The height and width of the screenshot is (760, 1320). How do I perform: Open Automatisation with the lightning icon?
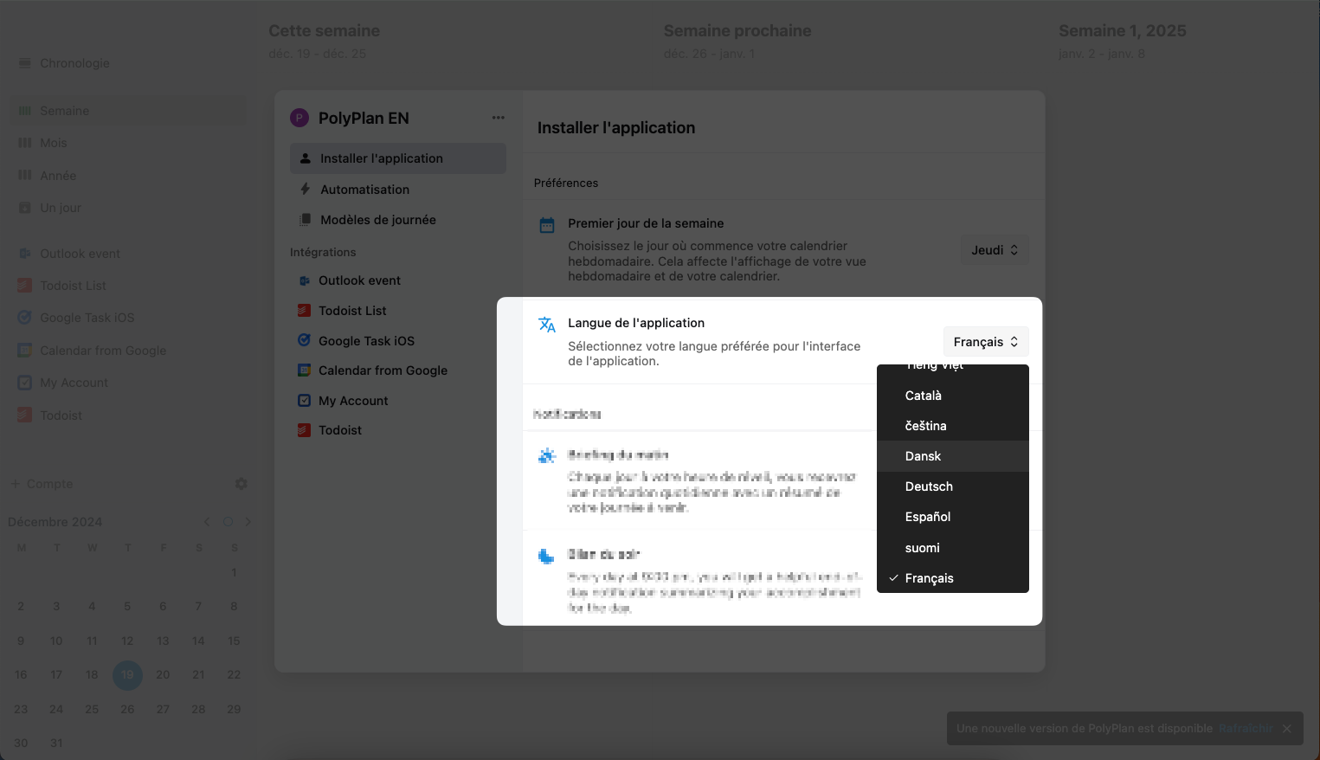point(364,190)
